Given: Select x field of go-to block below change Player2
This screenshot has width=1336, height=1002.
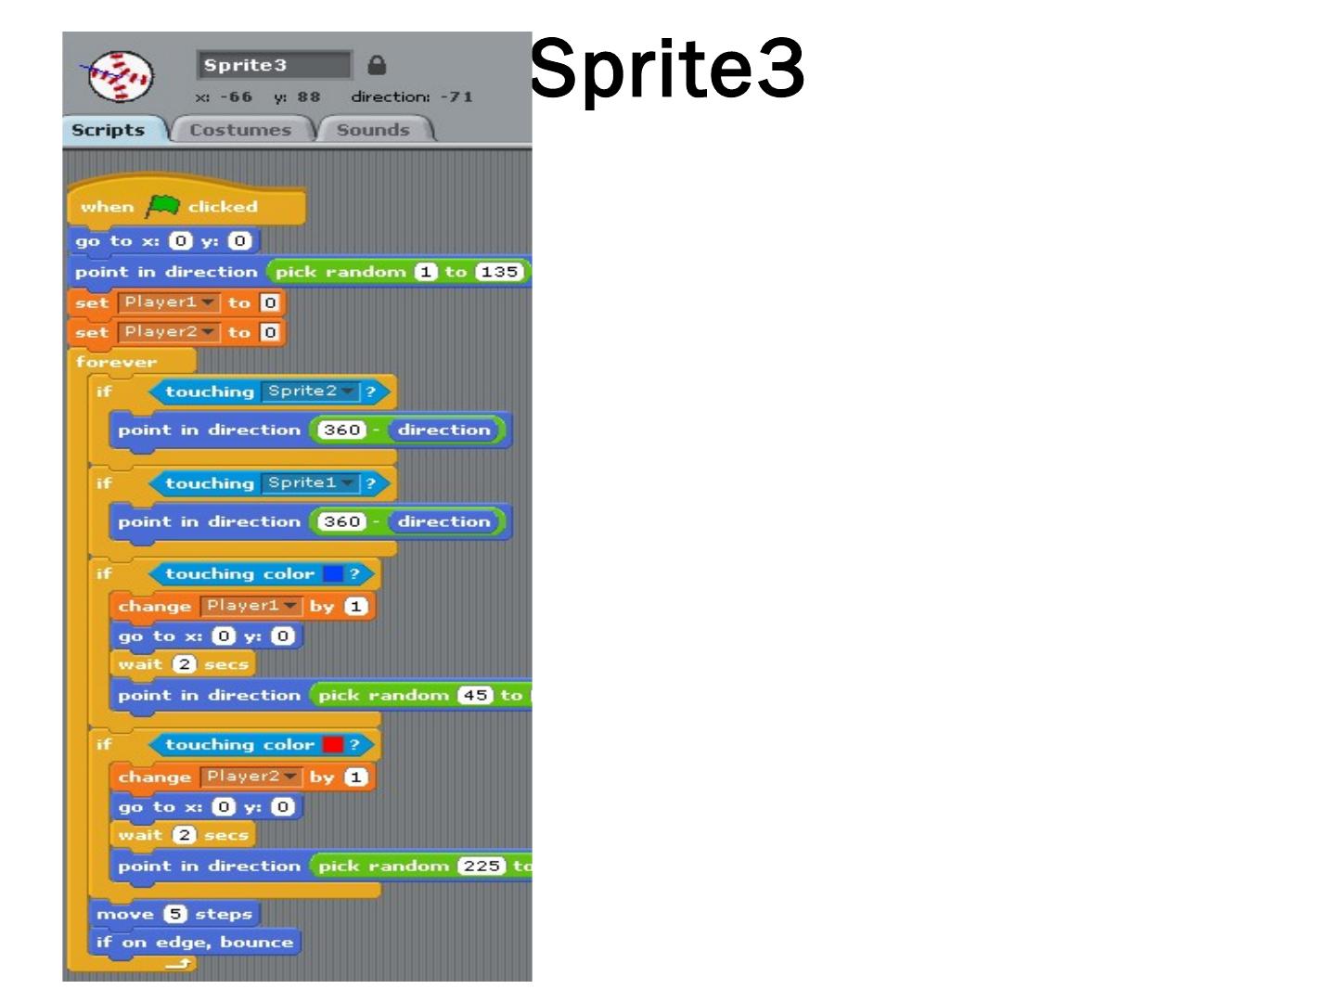Looking at the screenshot, I should [x=223, y=807].
